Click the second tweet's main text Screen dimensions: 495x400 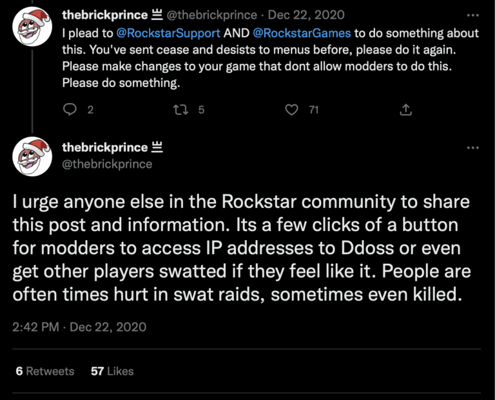(x=242, y=247)
